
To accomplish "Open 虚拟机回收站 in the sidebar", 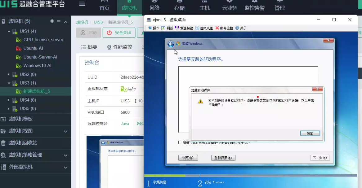I will pyautogui.click(x=23, y=143).
